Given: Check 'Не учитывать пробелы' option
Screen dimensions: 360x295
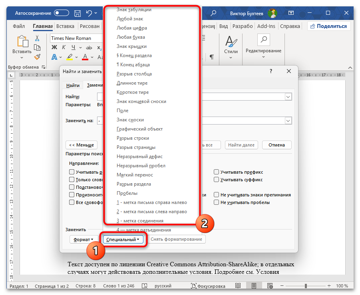Looking at the screenshot, I should pyautogui.click(x=216, y=202).
